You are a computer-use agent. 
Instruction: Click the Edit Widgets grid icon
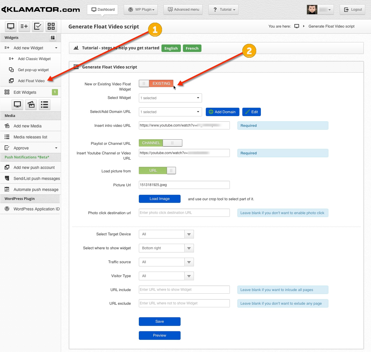(7, 92)
